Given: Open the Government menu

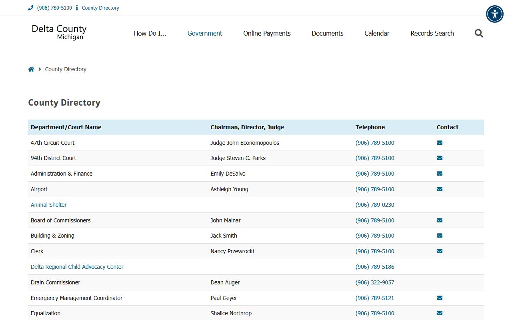Looking at the screenshot, I should click(205, 33).
